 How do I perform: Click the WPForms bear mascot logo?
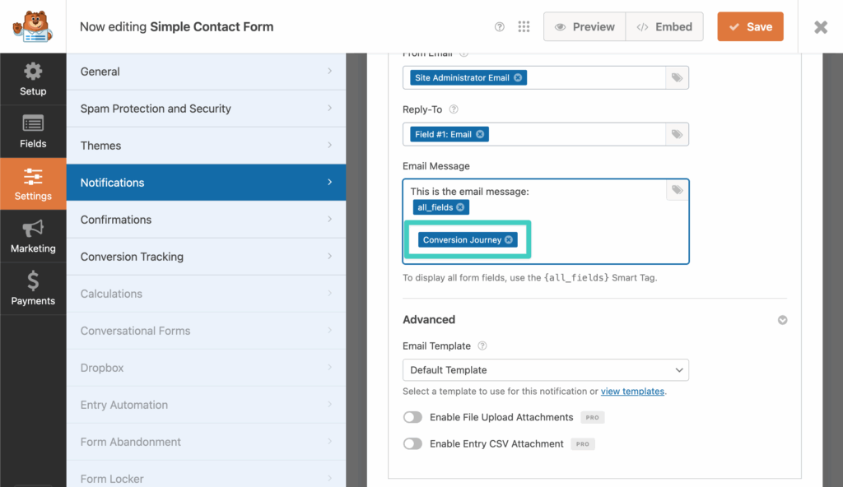coord(32,26)
